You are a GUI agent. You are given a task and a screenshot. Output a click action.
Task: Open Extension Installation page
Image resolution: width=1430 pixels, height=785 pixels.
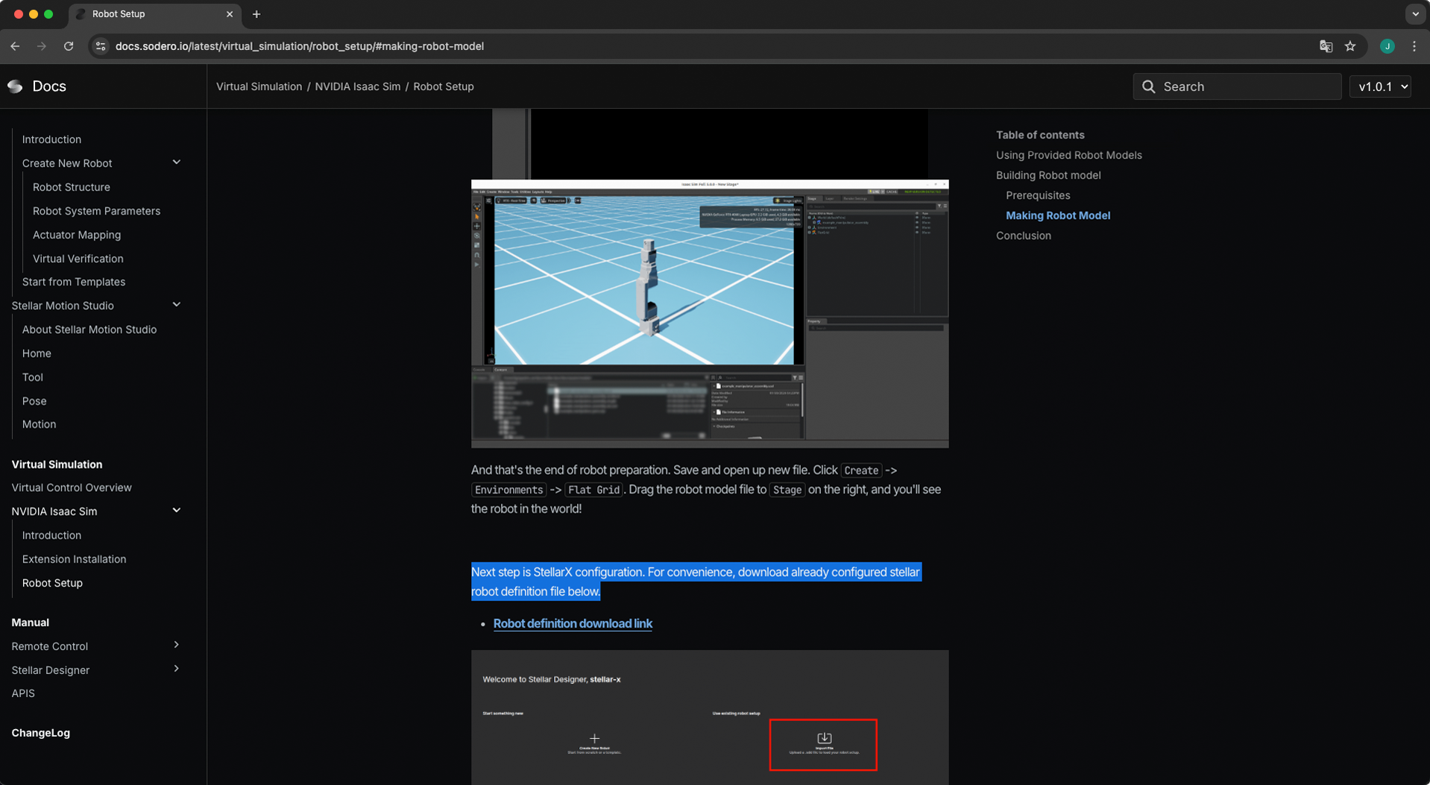(x=74, y=559)
